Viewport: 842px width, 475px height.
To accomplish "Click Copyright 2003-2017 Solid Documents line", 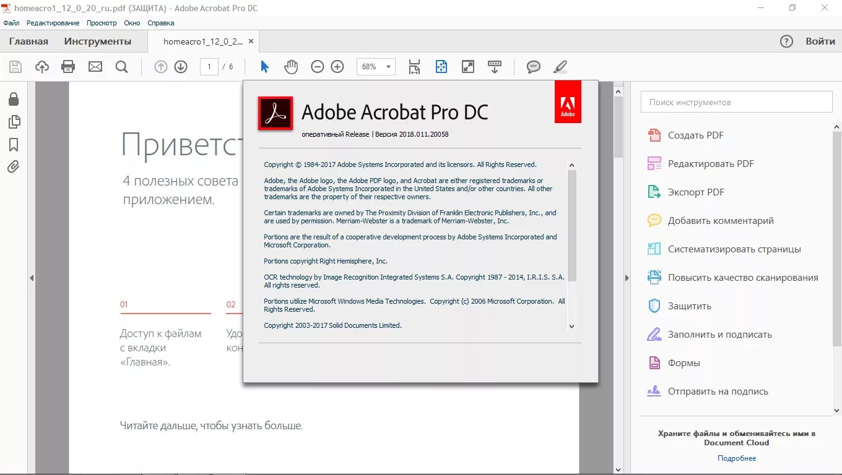I will click(333, 325).
